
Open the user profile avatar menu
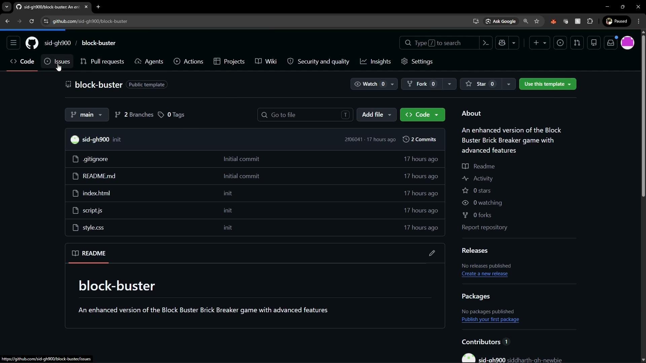627,43
